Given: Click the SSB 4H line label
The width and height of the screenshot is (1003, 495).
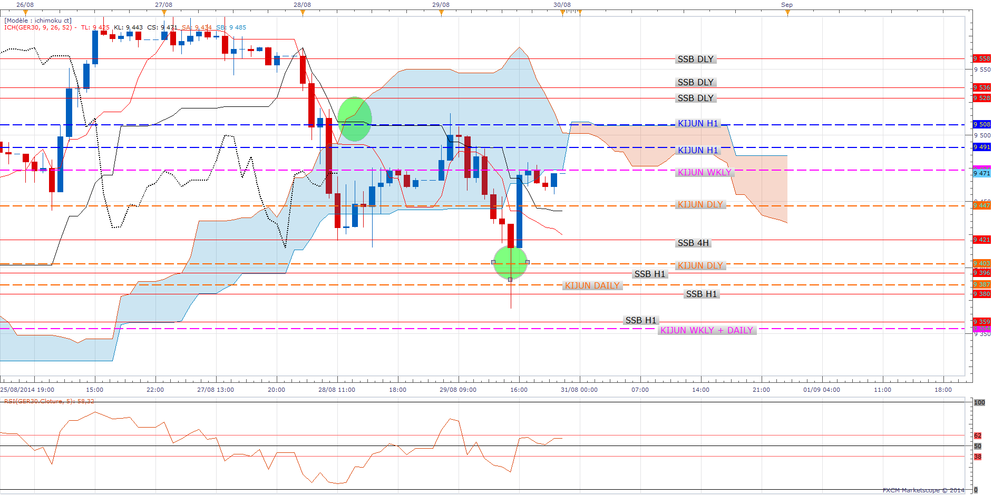Looking at the screenshot, I should 693,243.
